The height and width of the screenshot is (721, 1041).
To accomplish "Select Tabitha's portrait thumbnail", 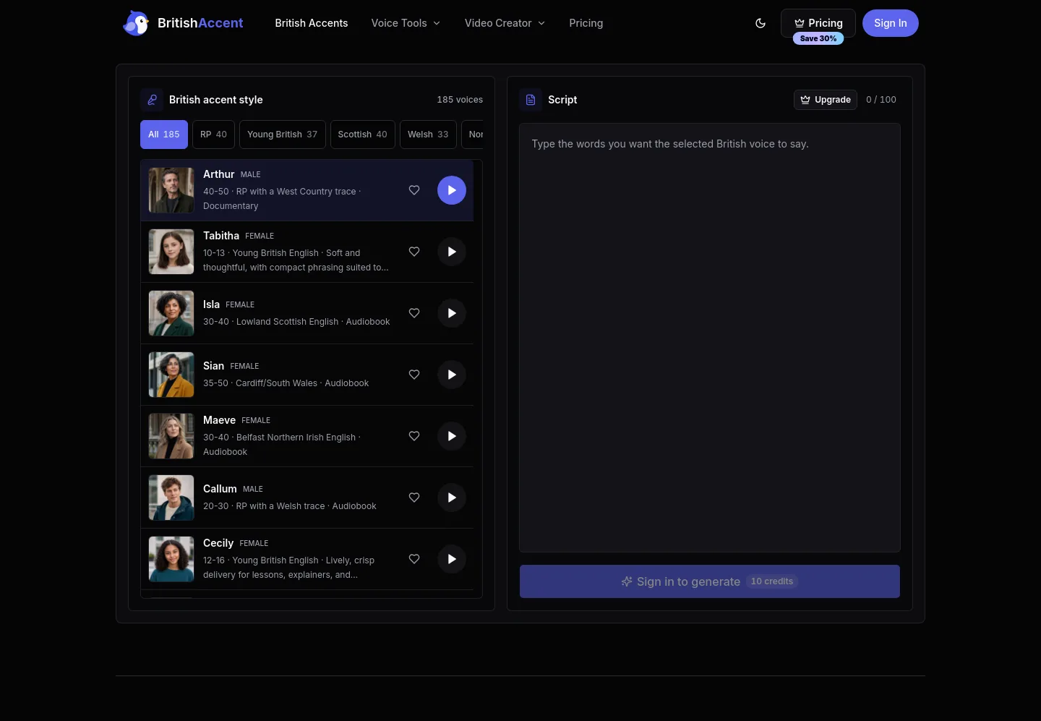I will tap(171, 252).
